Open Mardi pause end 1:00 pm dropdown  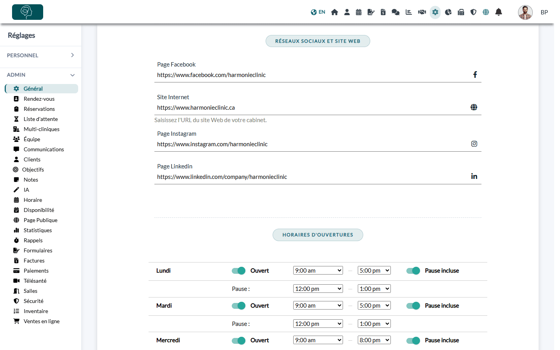click(x=374, y=324)
